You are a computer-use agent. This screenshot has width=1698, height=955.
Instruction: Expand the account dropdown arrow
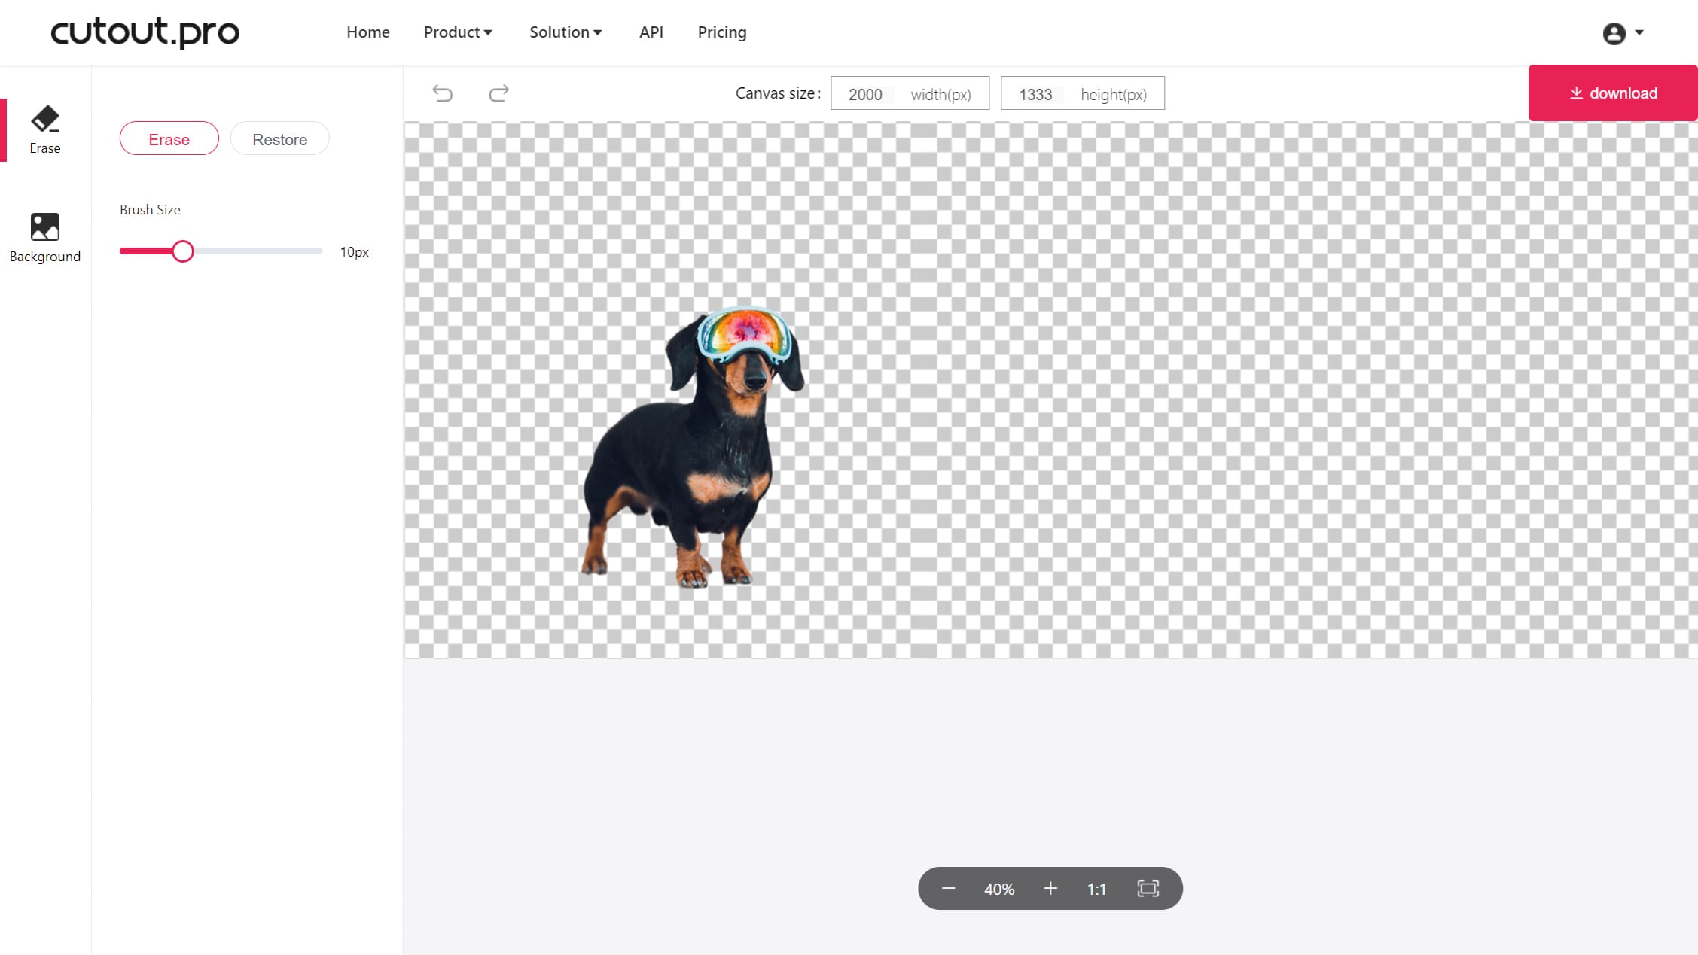point(1639,33)
